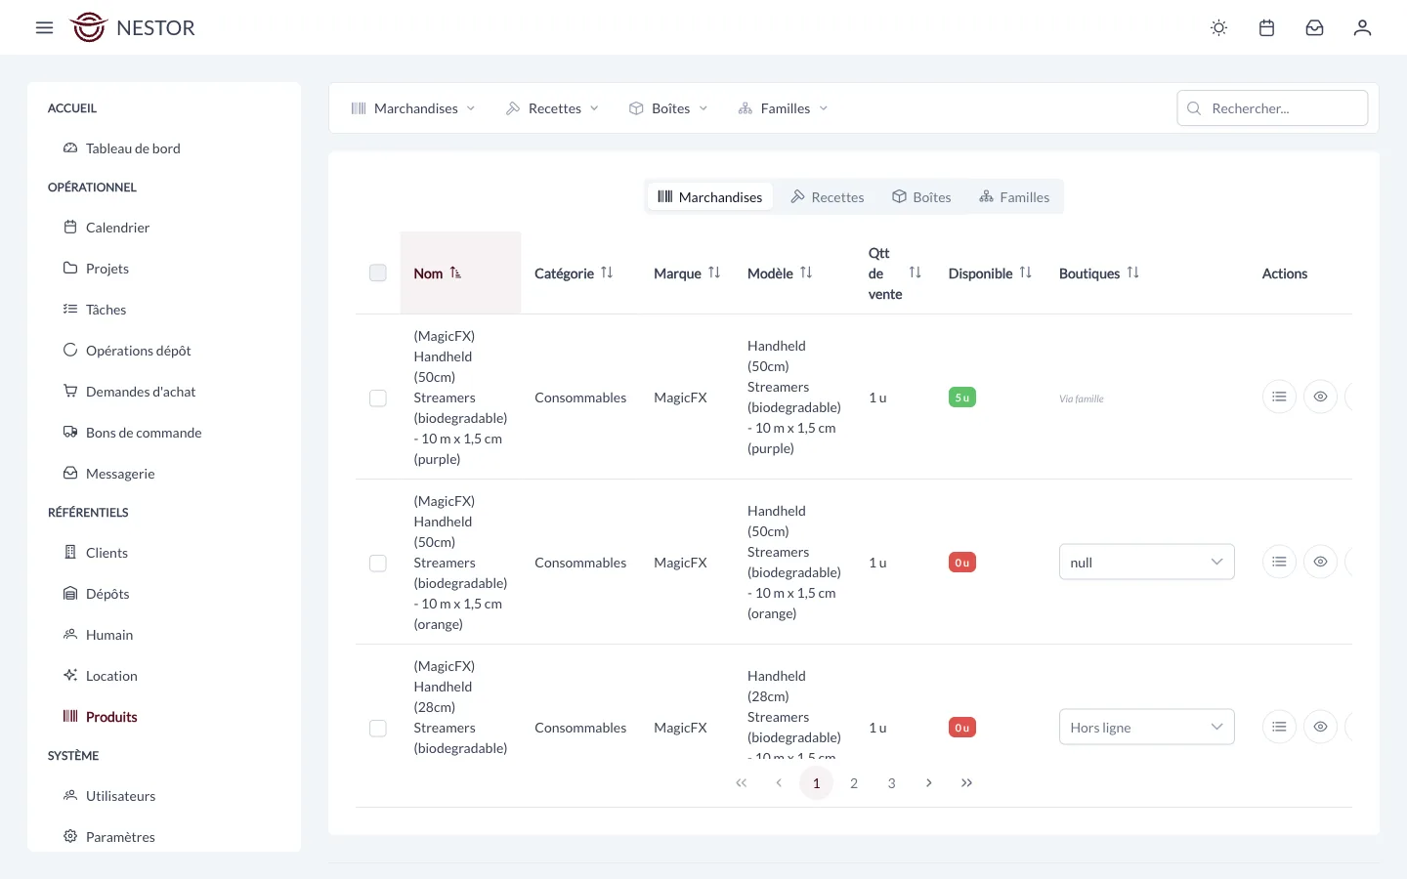
Task: Click the Rechercher search field
Action: [1272, 108]
